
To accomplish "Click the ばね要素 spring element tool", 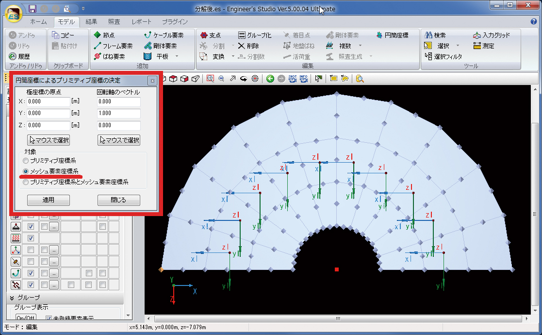I will (x=109, y=57).
